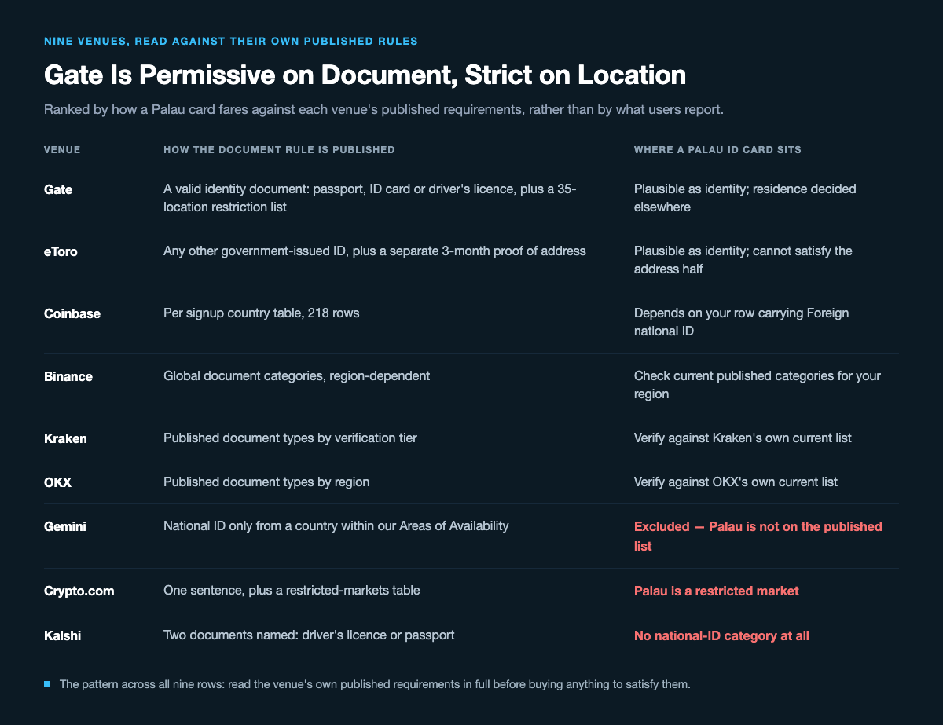Click red 'Excluded — Palau is not on' text

(758, 536)
